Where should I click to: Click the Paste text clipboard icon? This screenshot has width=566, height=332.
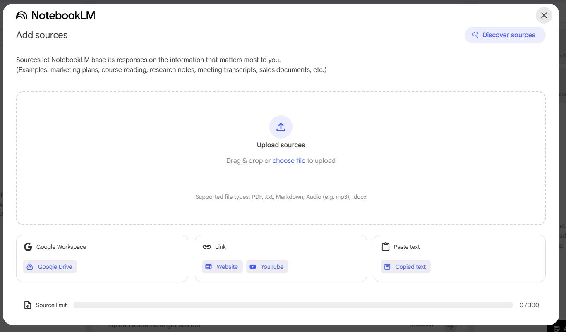tap(386, 247)
